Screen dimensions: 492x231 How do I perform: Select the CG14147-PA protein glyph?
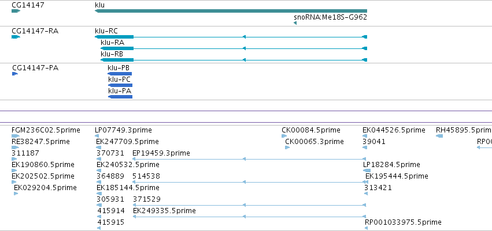click(15, 74)
